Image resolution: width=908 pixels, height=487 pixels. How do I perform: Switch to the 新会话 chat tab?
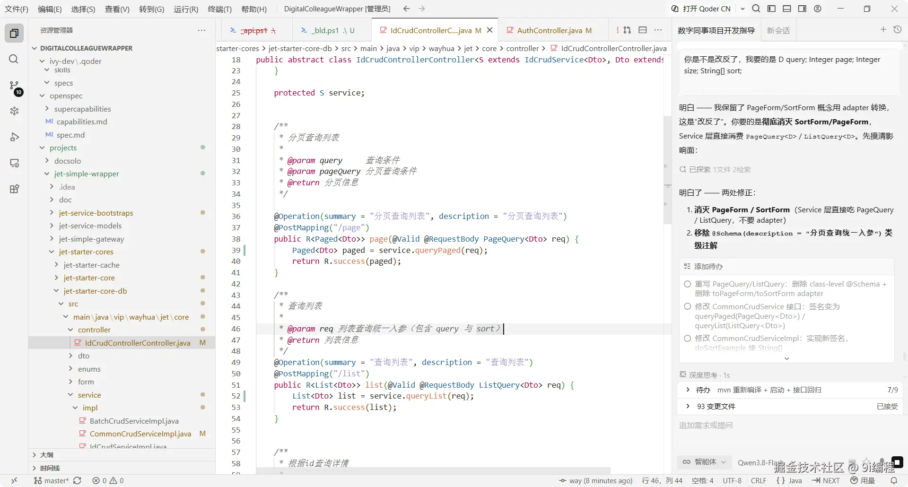click(778, 30)
